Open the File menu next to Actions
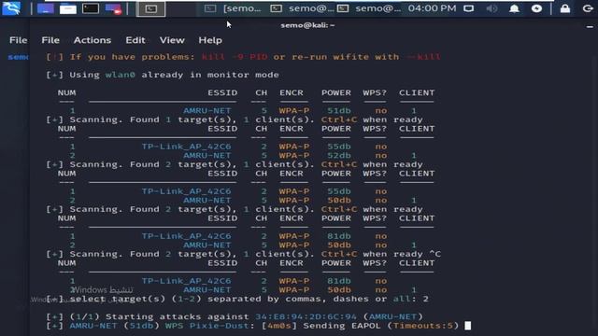Viewport: 598px width, 336px height. (50, 40)
